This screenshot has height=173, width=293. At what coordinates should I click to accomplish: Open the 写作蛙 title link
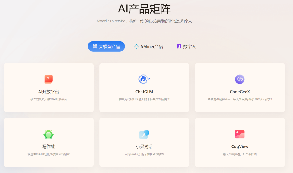(49, 146)
